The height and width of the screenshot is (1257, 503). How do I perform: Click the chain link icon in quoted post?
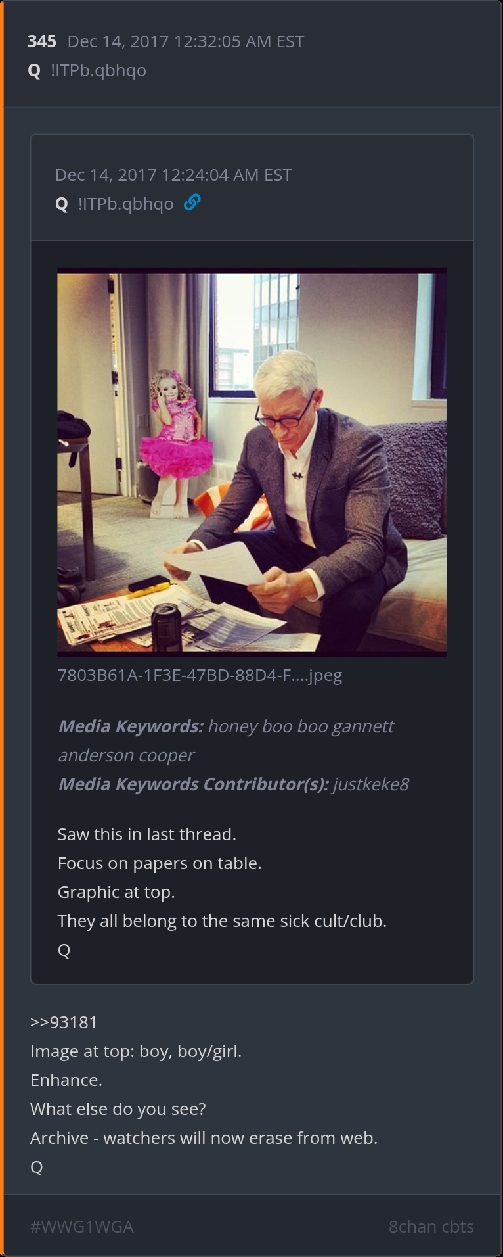point(192,202)
